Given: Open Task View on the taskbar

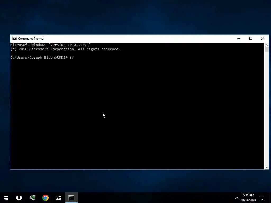Looking at the screenshot, I should (x=19, y=198).
